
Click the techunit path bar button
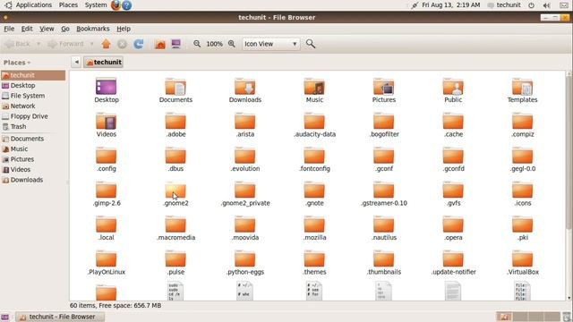click(104, 62)
